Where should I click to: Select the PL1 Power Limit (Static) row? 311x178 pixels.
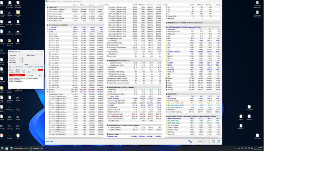(x=133, y=114)
